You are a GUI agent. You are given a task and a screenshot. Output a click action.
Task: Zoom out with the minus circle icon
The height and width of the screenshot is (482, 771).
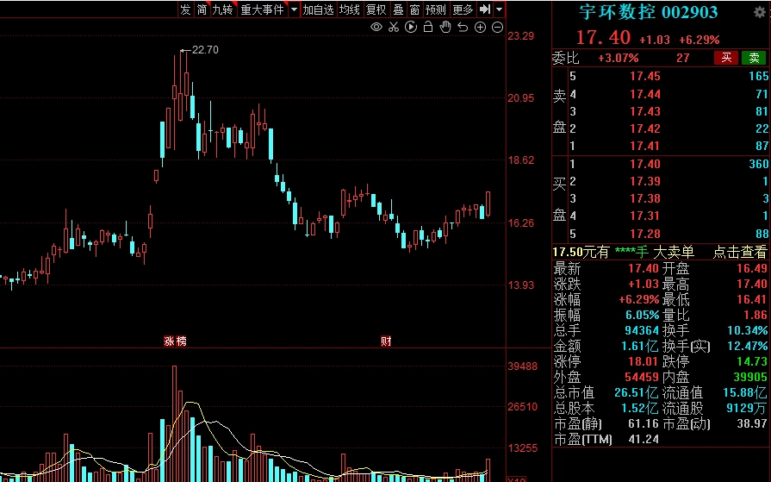click(x=498, y=28)
